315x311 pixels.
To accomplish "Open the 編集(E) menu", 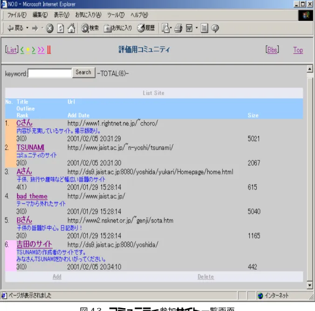I will click(40, 15).
